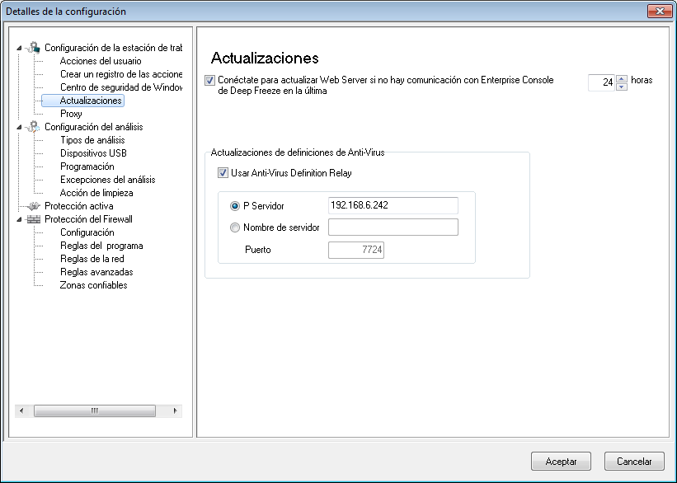The width and height of the screenshot is (677, 483).
Task: Click the Protección activa shield icon
Action: tap(33, 206)
